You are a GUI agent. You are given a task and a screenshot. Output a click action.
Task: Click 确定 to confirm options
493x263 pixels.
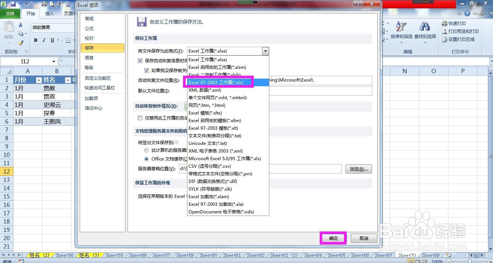[333, 238]
